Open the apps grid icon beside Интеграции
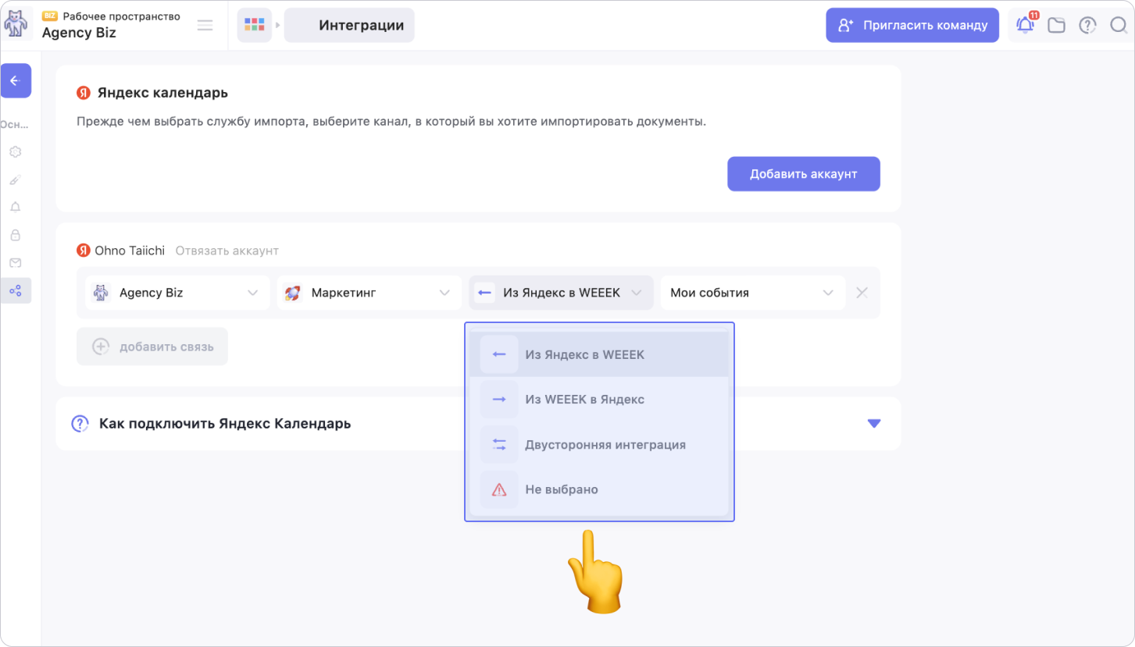Viewport: 1135px width, 647px height. click(254, 25)
